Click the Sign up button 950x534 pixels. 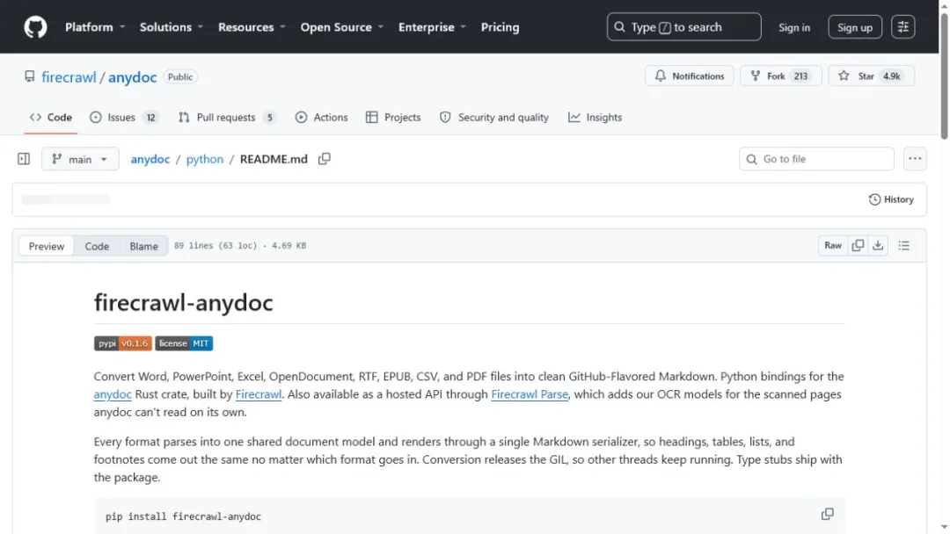(854, 27)
